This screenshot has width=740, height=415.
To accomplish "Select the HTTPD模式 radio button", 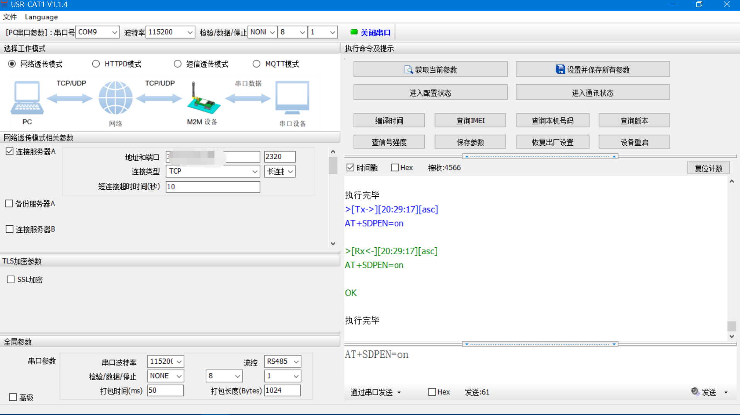I will 96,64.
